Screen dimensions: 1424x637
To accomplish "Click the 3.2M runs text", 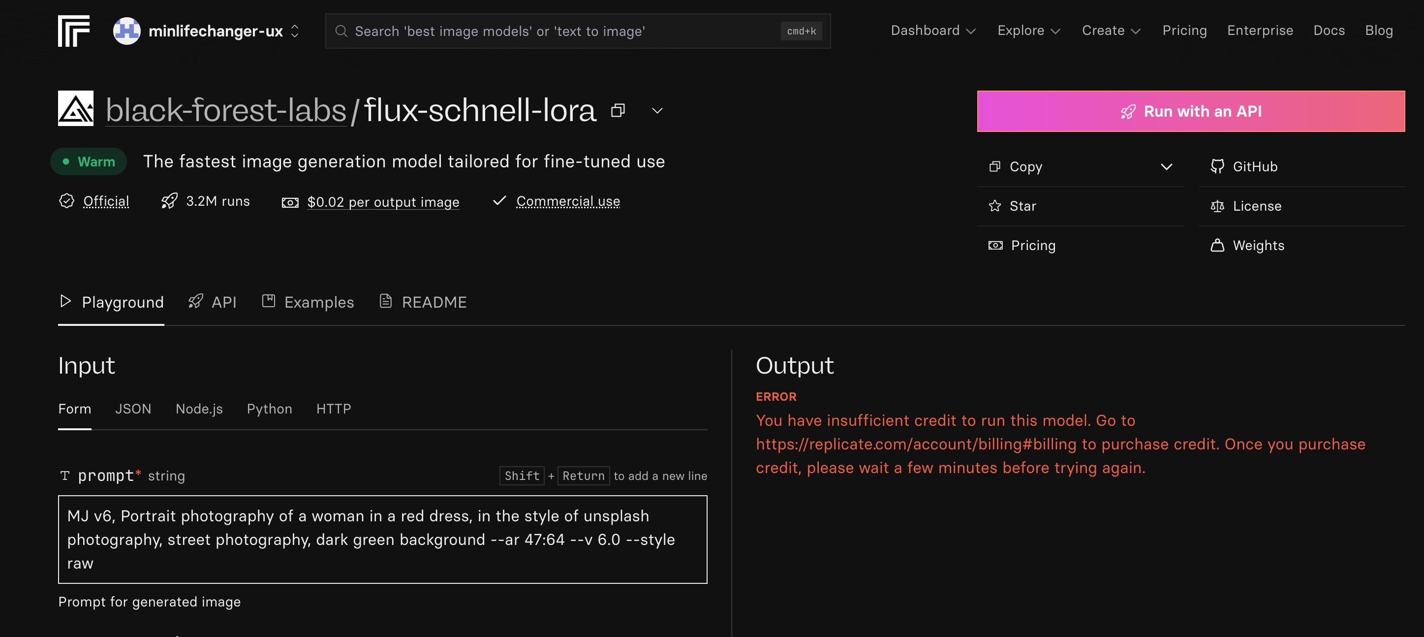I will pyautogui.click(x=218, y=201).
